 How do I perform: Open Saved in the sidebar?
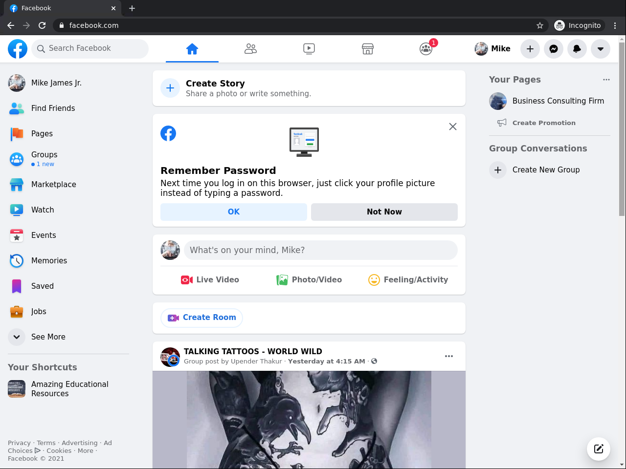68,286
